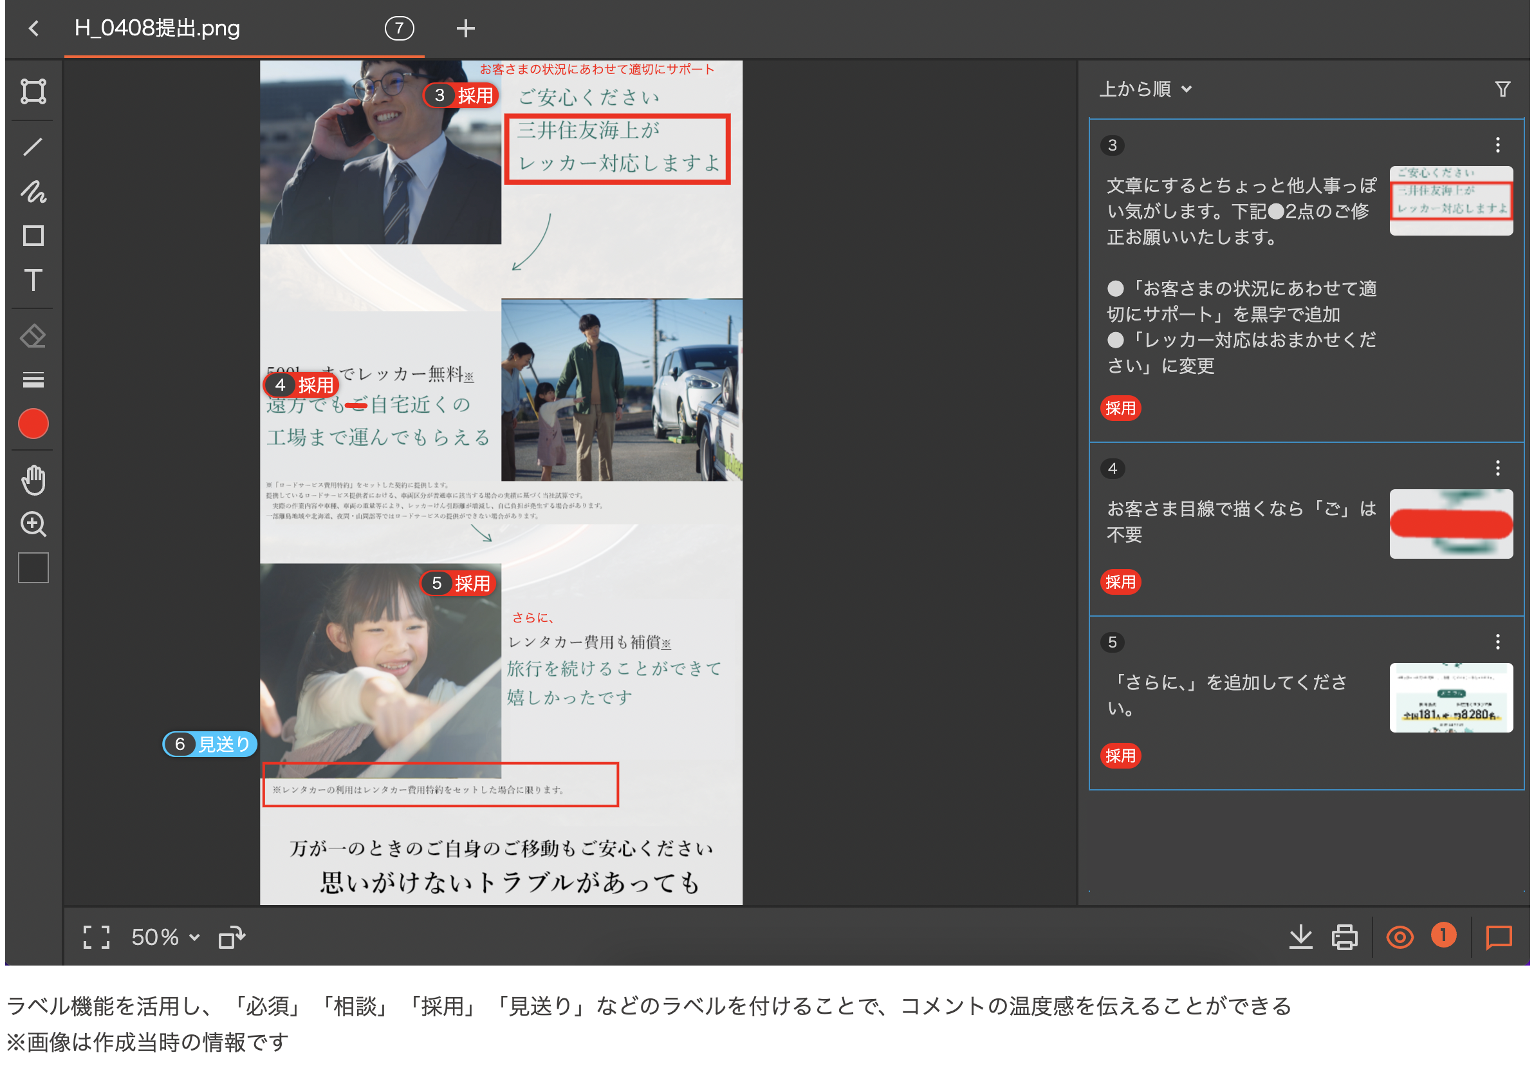The image size is (1534, 1084).
Task: Print the file
Action: 1344,937
